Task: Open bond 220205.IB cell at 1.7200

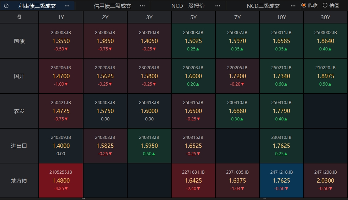Action: [x=237, y=76]
